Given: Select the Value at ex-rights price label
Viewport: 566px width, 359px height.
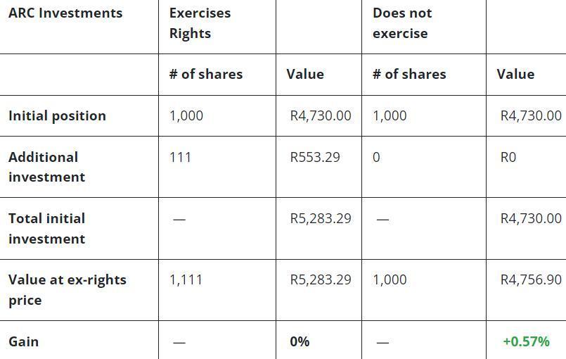Looking at the screenshot, I should pyautogui.click(x=67, y=290).
